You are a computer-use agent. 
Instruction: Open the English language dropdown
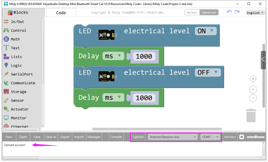click(x=256, y=13)
